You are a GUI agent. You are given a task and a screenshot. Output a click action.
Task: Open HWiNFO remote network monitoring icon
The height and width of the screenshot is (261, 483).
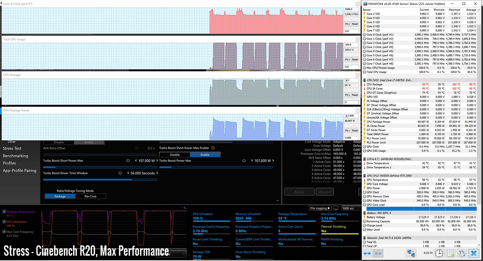411,253
